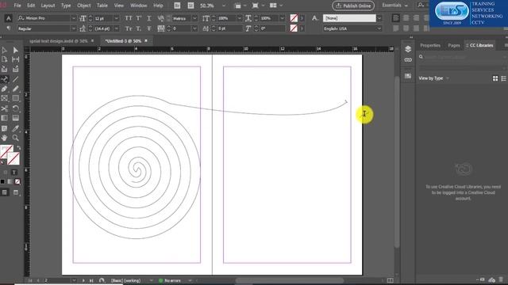Open the zoom level 50.3% dropdown
The height and width of the screenshot is (285, 508).
[224, 6]
